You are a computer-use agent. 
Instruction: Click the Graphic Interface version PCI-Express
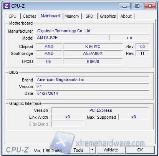tap(100, 110)
